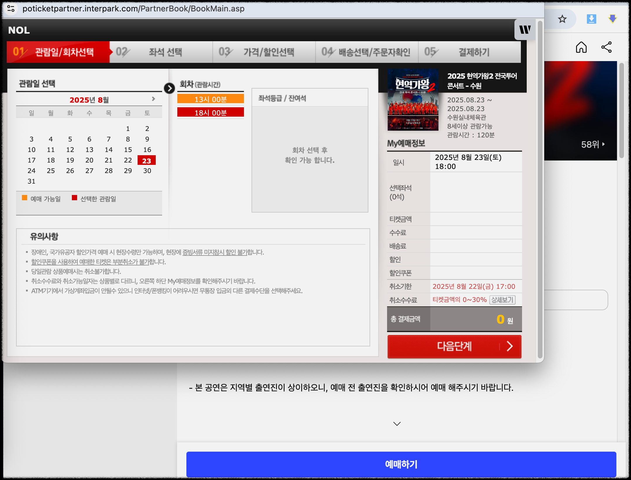The image size is (631, 480).
Task: Click the black circular arrow next to 회차
Action: (169, 88)
